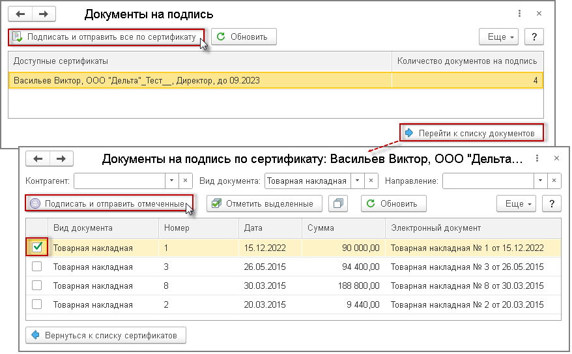
Task: Go back in the certificate documents window
Action: tap(38, 159)
